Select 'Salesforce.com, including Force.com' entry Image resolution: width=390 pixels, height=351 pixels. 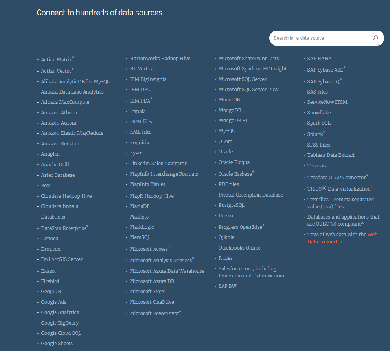click(252, 272)
